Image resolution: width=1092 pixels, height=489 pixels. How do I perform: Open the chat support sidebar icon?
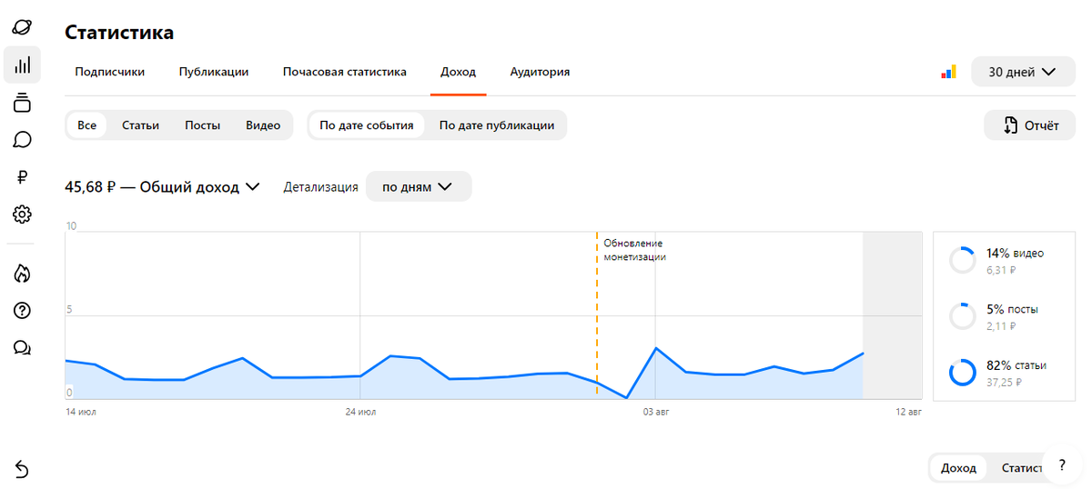[x=23, y=347]
